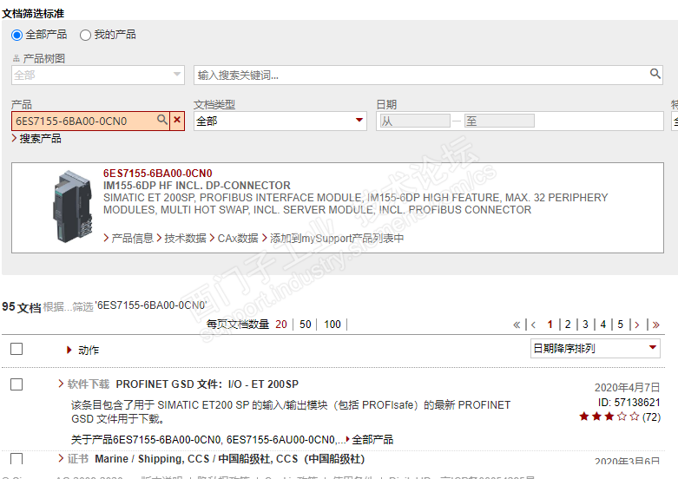Open Marine / Shipping, CCS certificate entry
This screenshot has width=678, height=479.
[x=229, y=459]
